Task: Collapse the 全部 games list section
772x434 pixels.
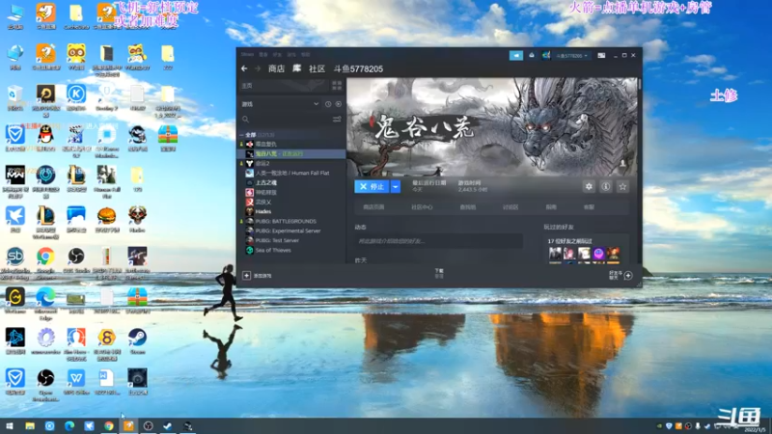Action: [x=242, y=134]
